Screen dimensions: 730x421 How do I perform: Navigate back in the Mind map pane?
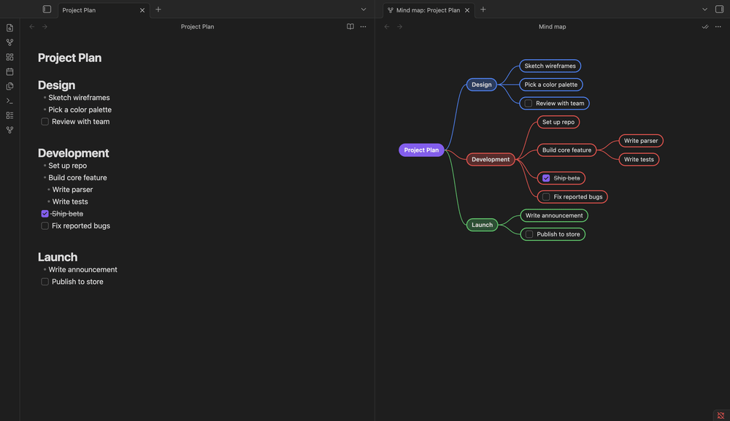[387, 26]
